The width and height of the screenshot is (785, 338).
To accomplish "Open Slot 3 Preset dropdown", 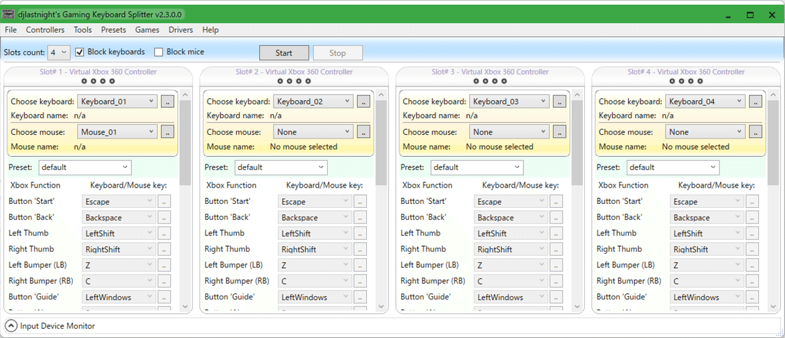I will pyautogui.click(x=477, y=167).
